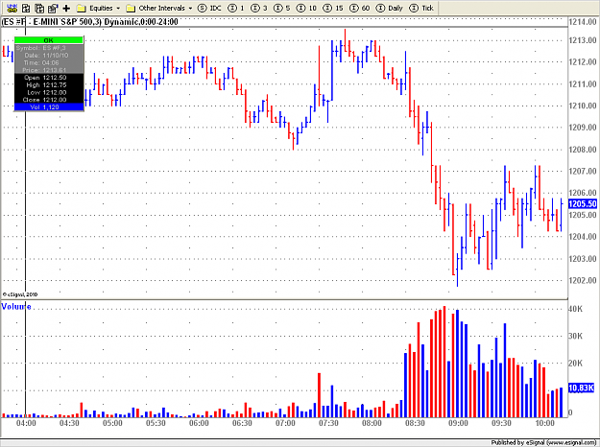Viewport: 600px width, 447px height.
Task: Click the 30K volume axis label
Action: [x=575, y=336]
